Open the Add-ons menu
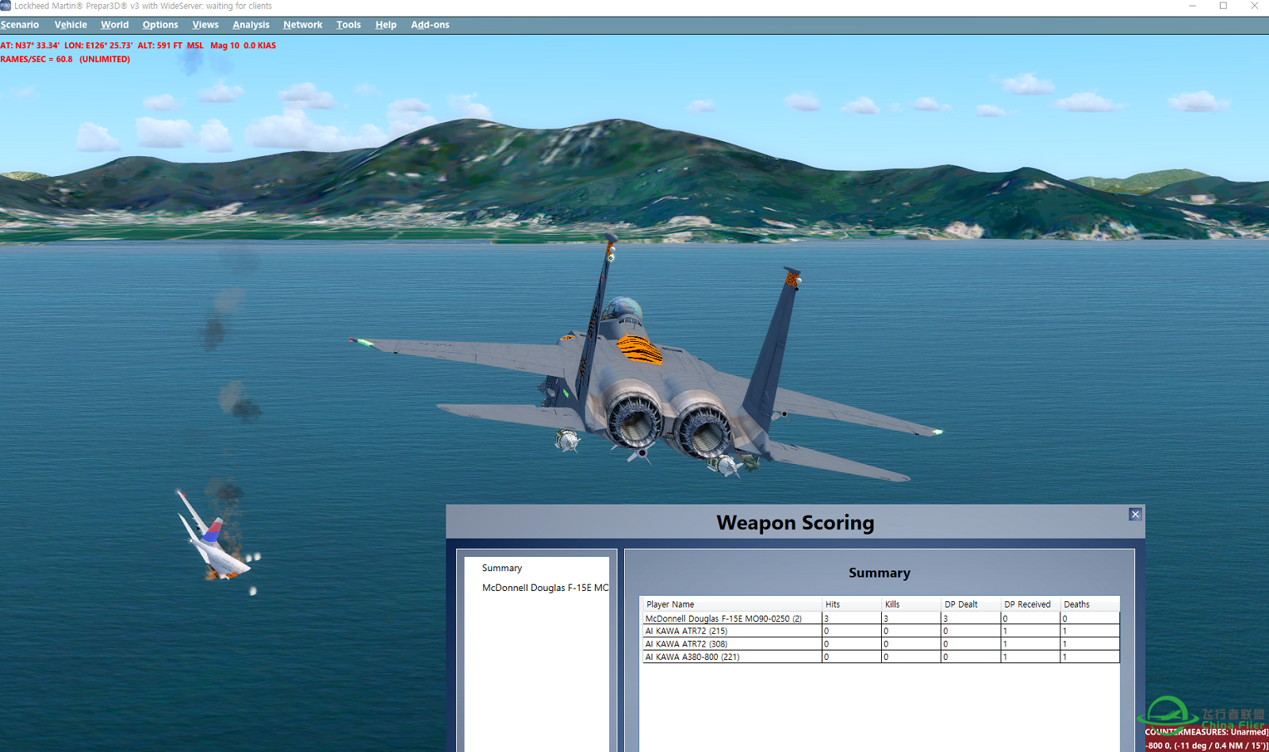 click(430, 25)
